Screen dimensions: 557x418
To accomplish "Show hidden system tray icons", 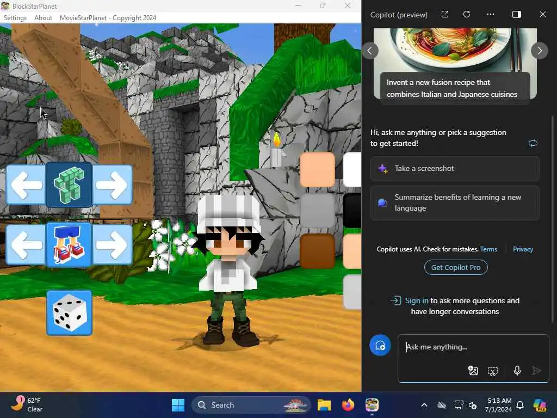I will (x=424, y=405).
